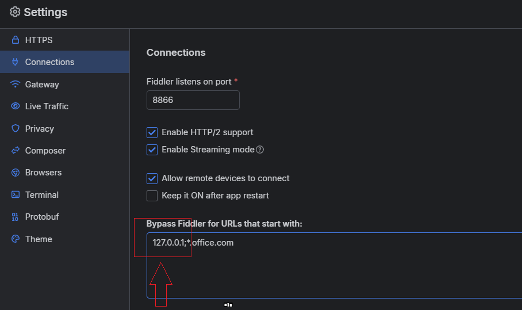The image size is (522, 310).
Task: Click the Composer arrows icon
Action: (x=16, y=151)
